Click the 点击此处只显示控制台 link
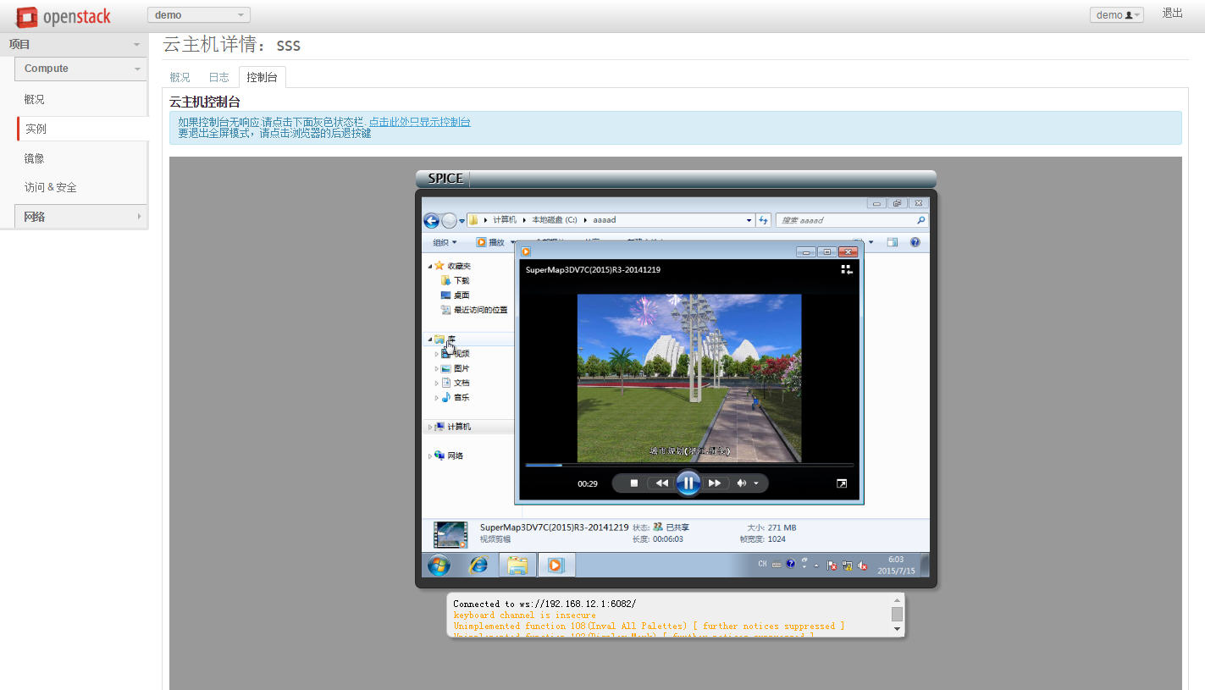This screenshot has width=1205, height=690. point(420,122)
